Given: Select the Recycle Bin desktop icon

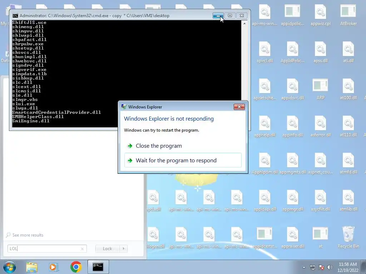Looking at the screenshot, I should tap(348, 237).
